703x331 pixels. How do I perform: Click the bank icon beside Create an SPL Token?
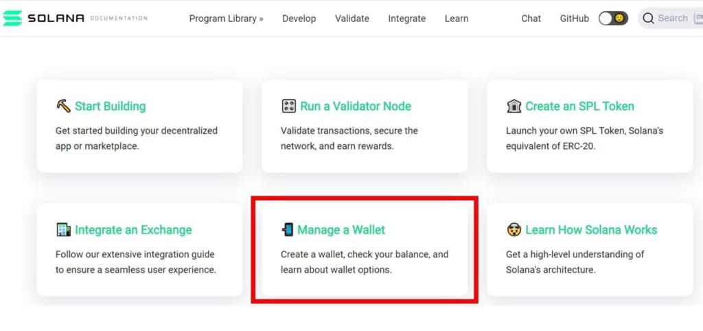[514, 106]
